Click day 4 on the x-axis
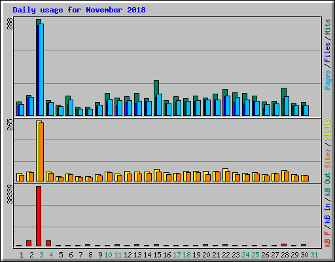The width and height of the screenshot is (335, 262). (51, 255)
